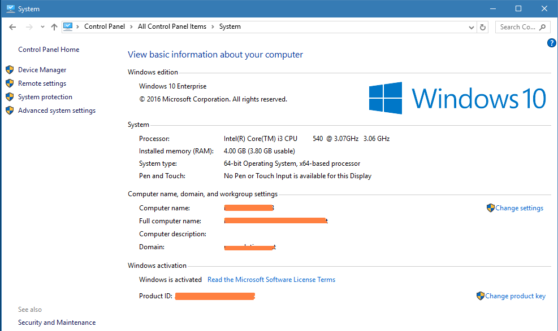Select the Control Panel breadcrumb
This screenshot has width=558, height=331.
[104, 27]
